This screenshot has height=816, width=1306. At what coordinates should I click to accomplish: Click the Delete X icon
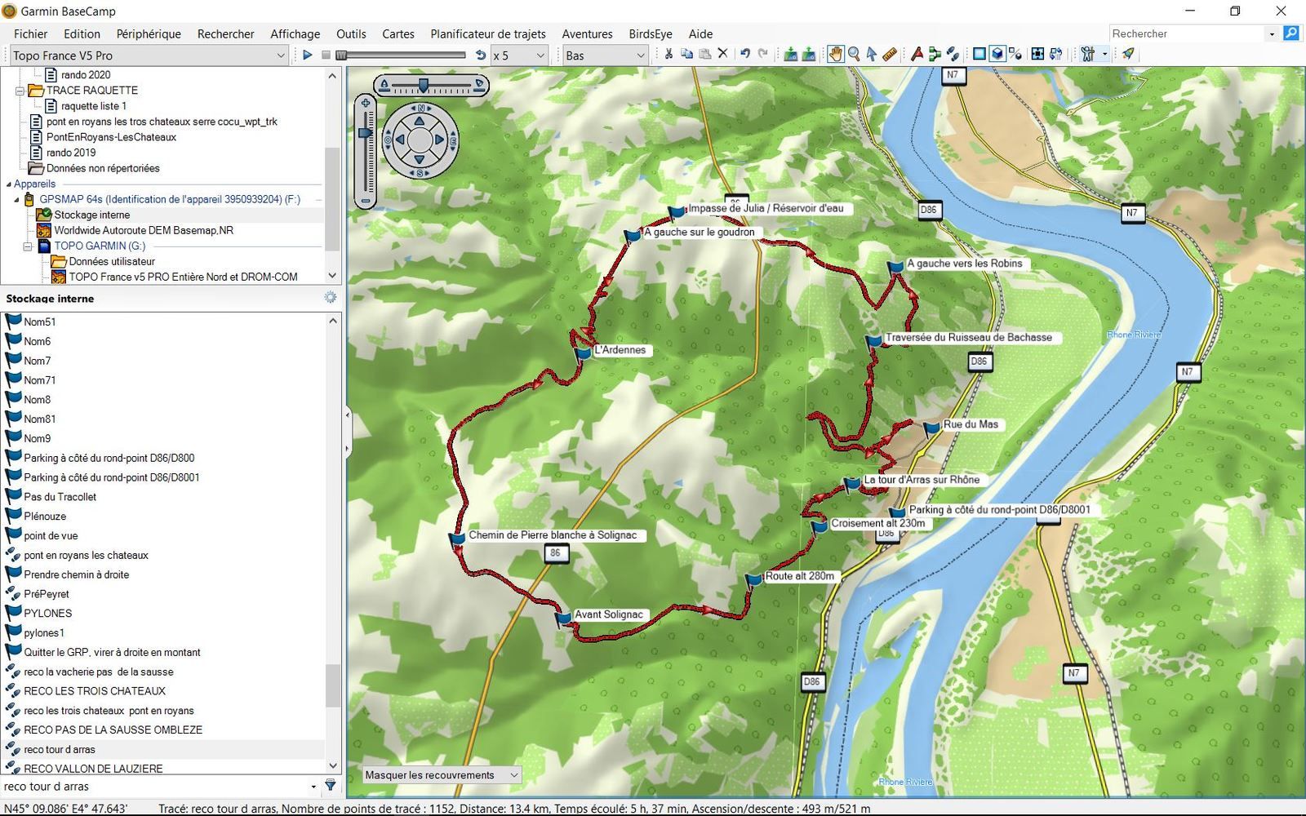pyautogui.click(x=722, y=55)
